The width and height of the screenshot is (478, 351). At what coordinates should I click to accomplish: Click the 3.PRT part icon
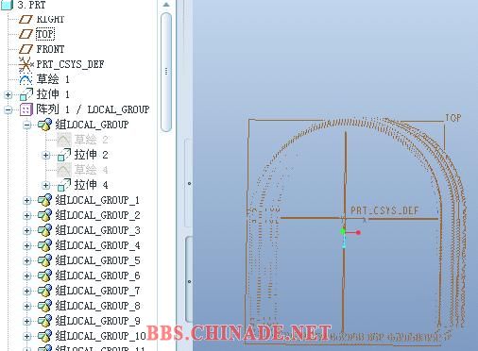(8, 5)
